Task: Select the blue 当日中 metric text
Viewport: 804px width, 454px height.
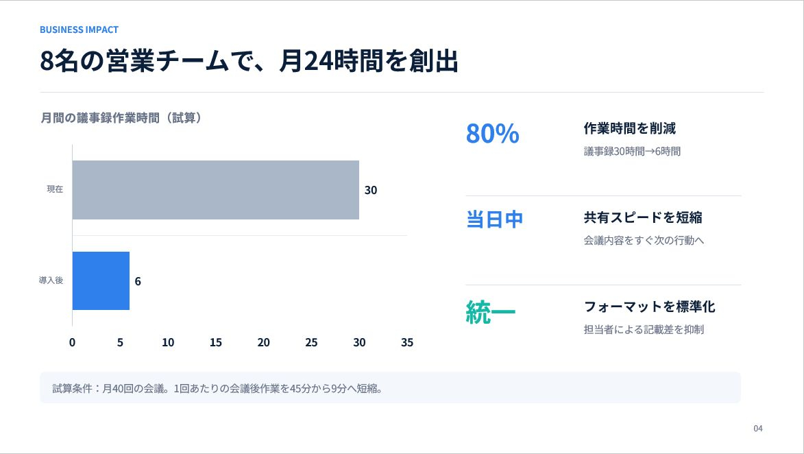Action: point(494,219)
